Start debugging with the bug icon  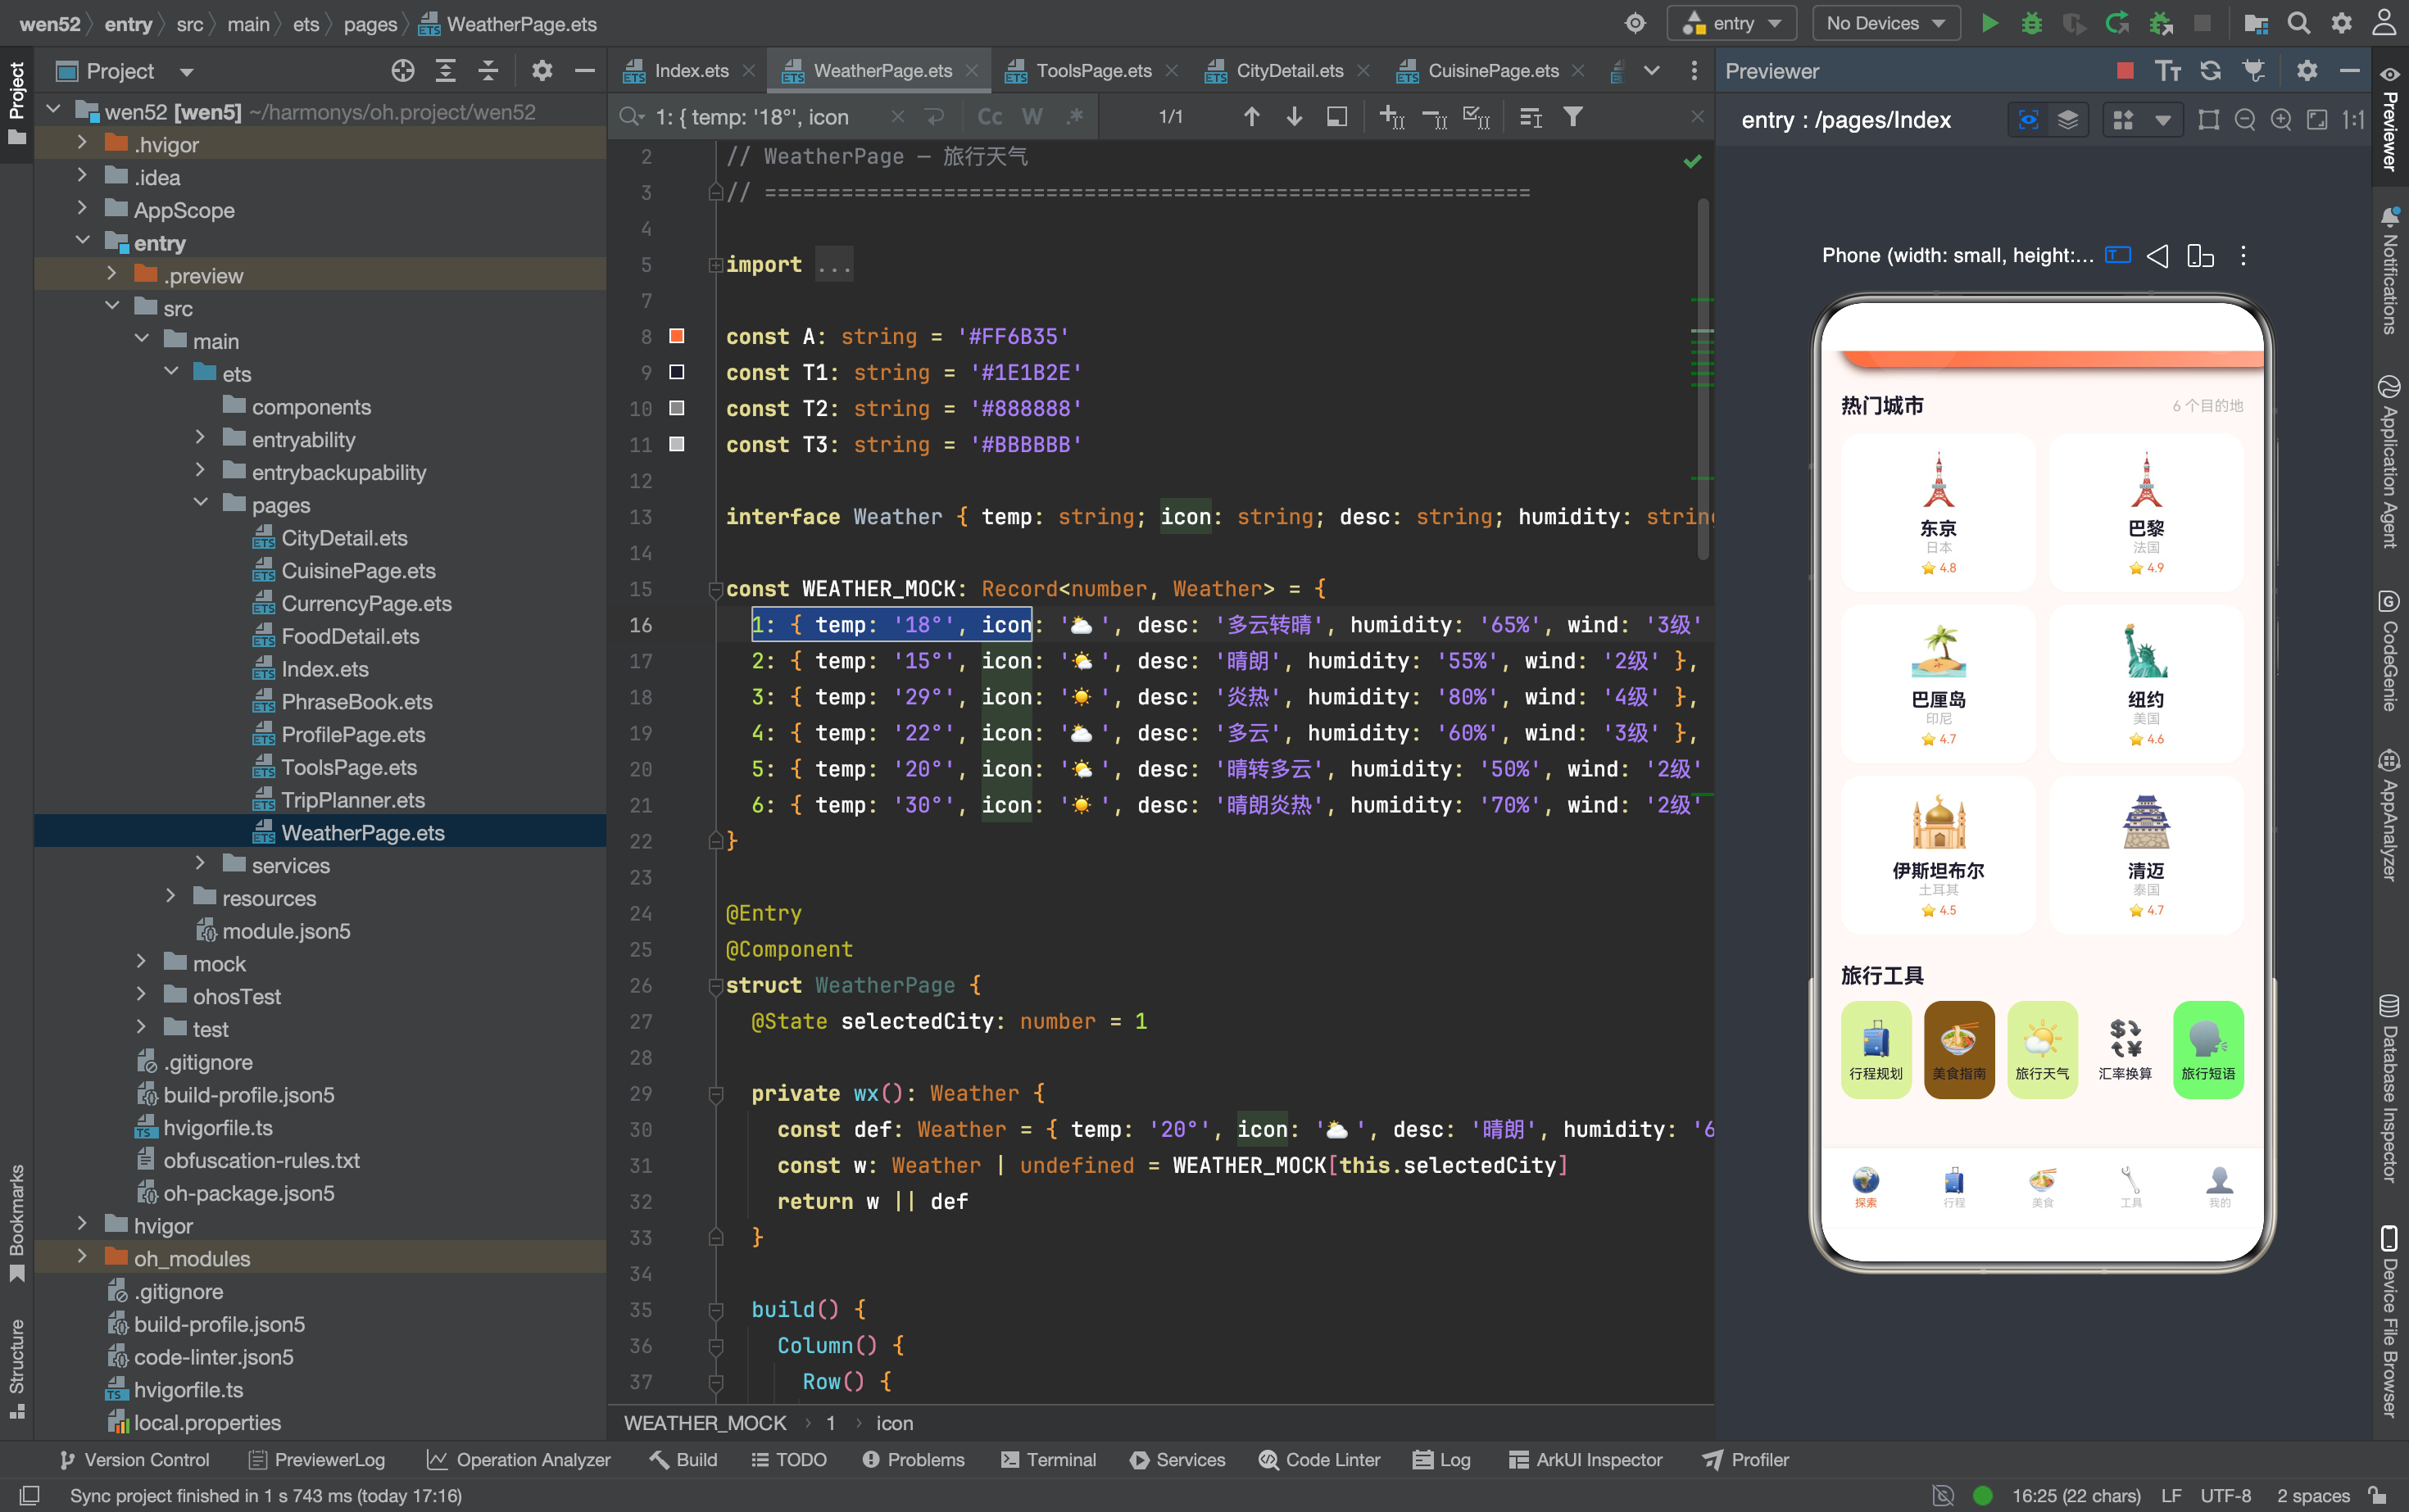tap(2030, 23)
